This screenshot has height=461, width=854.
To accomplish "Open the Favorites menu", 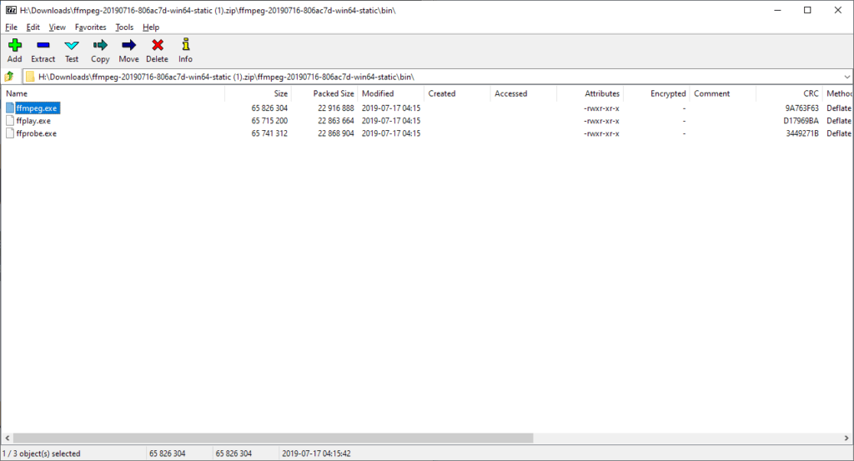I will coord(90,28).
